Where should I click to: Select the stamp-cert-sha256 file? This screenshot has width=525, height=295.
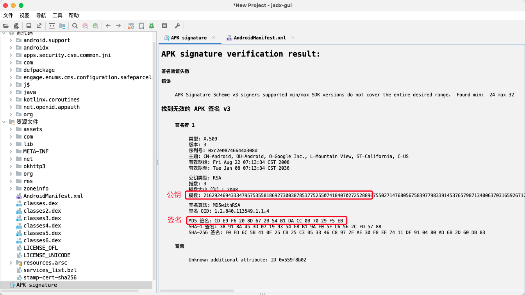(x=50, y=277)
